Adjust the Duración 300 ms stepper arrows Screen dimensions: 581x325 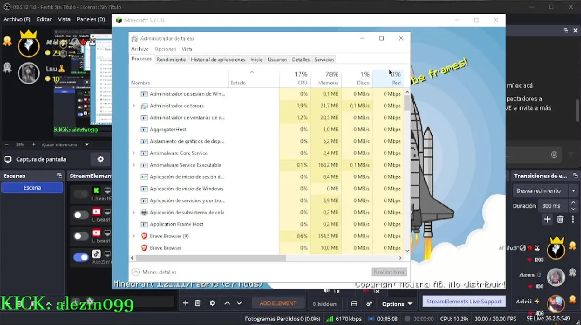point(573,206)
